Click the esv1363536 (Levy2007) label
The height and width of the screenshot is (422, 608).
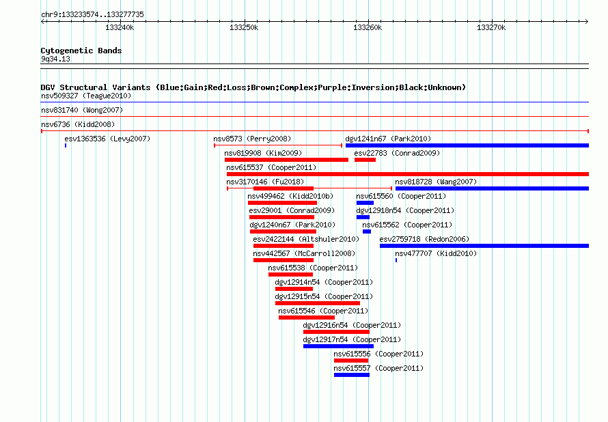(x=107, y=139)
